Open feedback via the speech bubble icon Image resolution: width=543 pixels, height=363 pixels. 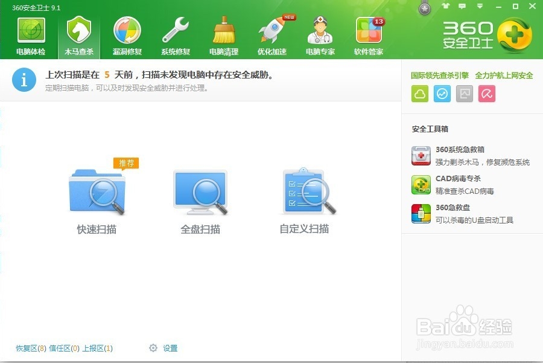(462, 6)
